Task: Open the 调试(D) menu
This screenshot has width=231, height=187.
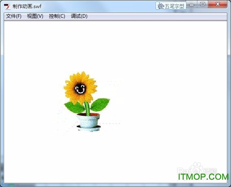Action: 79,16
